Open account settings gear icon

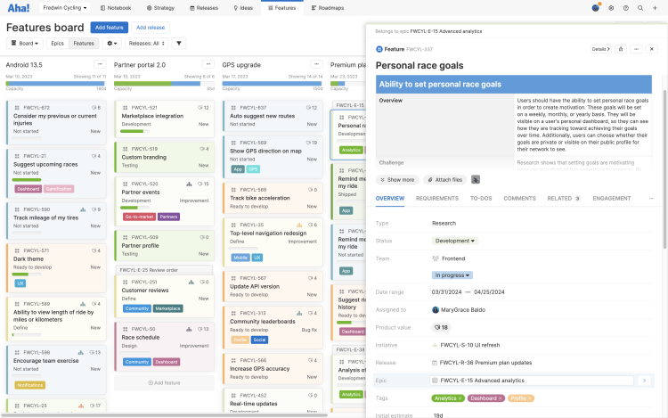click(x=611, y=8)
